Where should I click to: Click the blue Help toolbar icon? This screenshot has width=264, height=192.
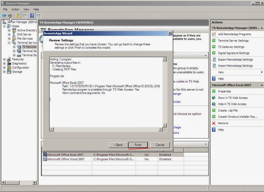32,16
